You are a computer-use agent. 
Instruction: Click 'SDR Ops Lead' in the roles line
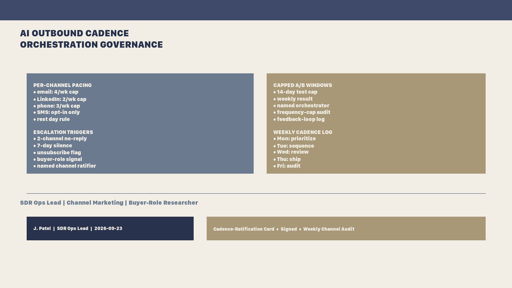coord(41,203)
